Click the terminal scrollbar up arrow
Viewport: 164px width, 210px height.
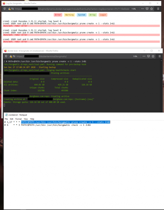161,61
